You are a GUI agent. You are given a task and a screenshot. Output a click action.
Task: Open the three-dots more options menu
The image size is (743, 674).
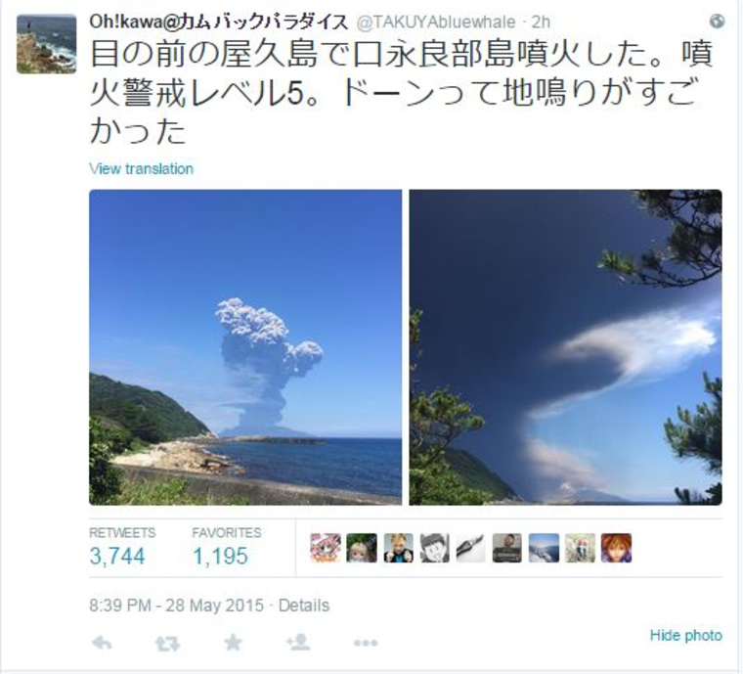coord(366,644)
